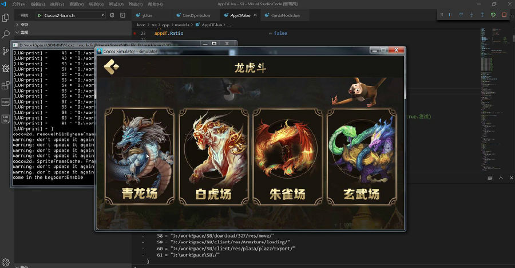Open launch.json with gear icon
Image resolution: width=515 pixels, height=268 pixels.
112,15
